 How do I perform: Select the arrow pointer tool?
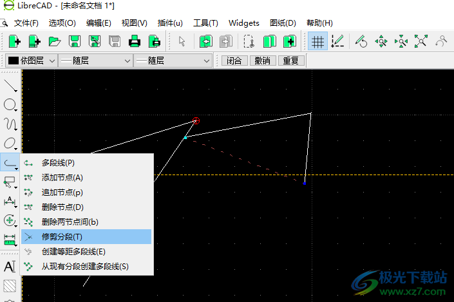click(182, 41)
